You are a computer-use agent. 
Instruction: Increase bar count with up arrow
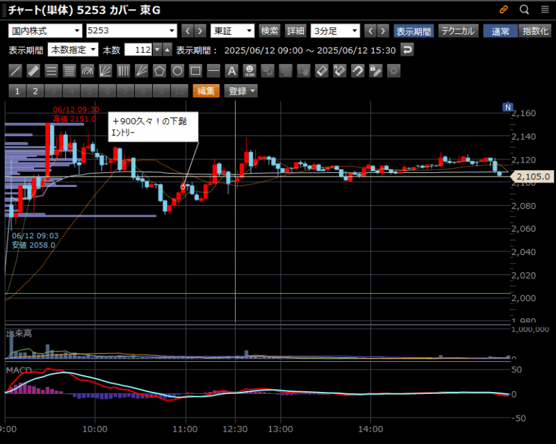coord(167,49)
